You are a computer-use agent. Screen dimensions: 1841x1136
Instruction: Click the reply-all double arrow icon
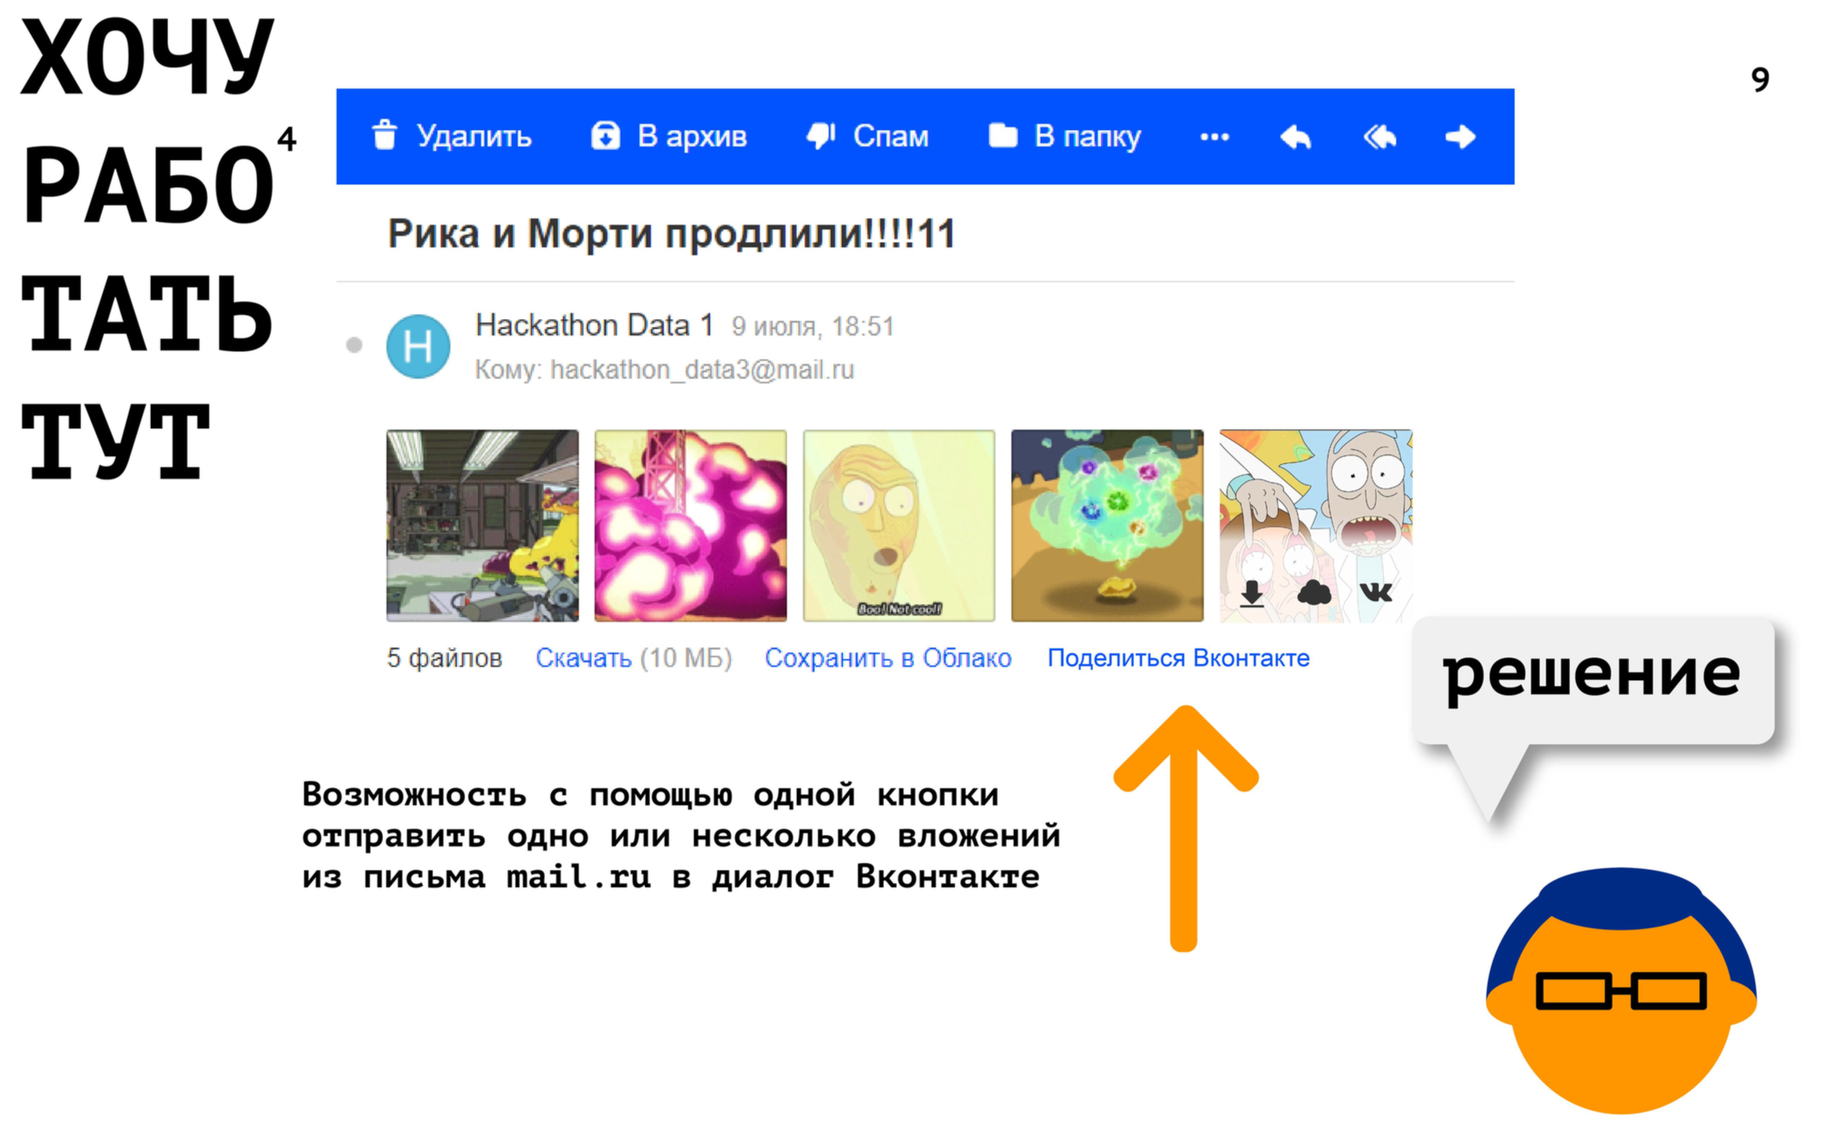(x=1380, y=137)
